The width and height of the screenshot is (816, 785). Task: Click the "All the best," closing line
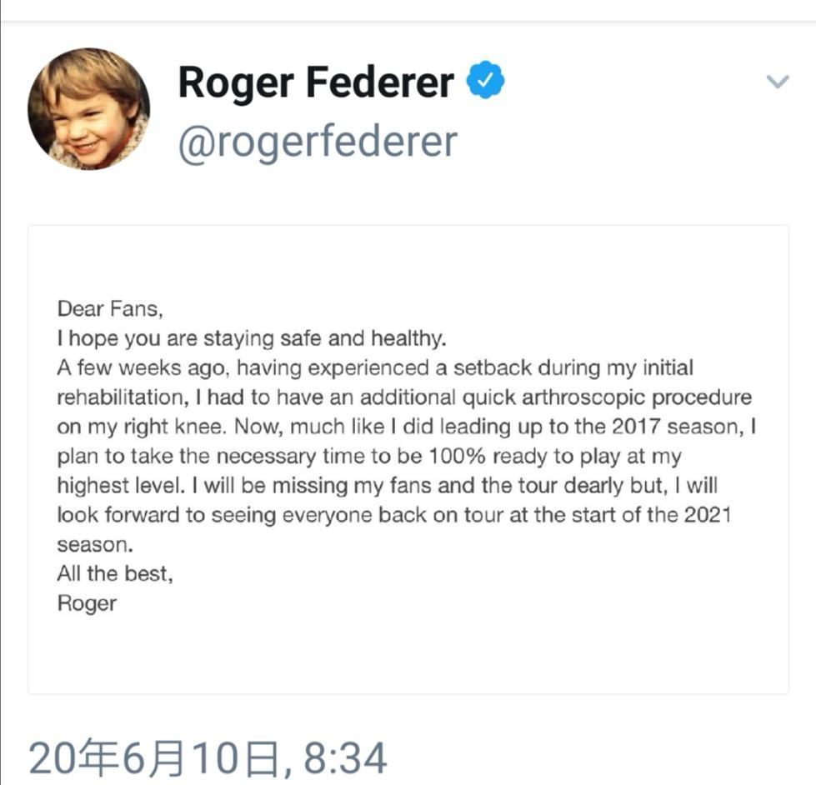(x=115, y=573)
